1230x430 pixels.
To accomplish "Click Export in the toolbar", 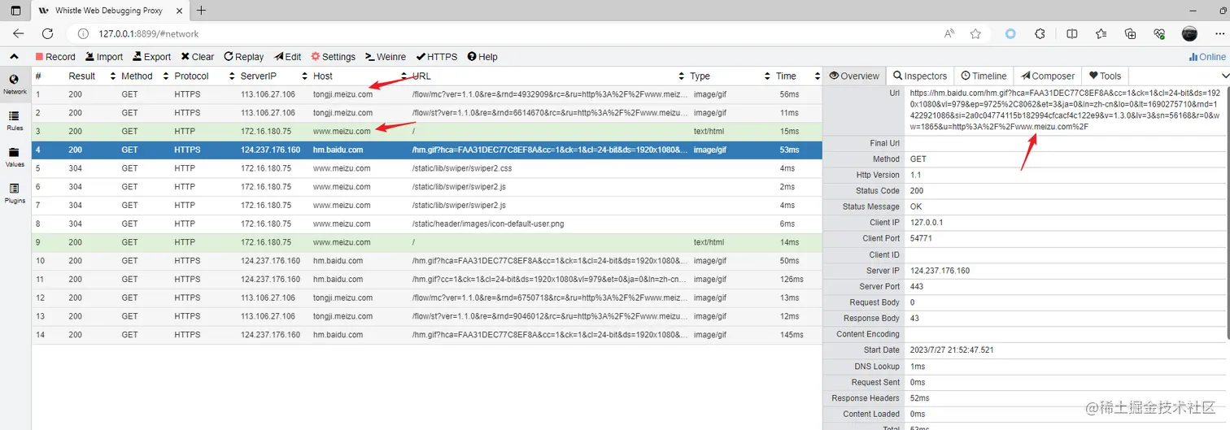I will (x=151, y=57).
